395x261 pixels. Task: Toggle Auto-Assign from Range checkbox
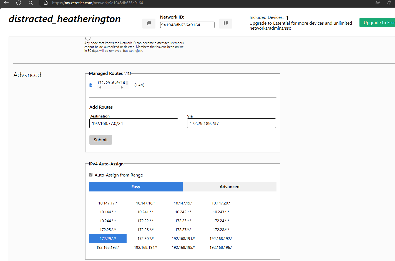[x=90, y=175]
